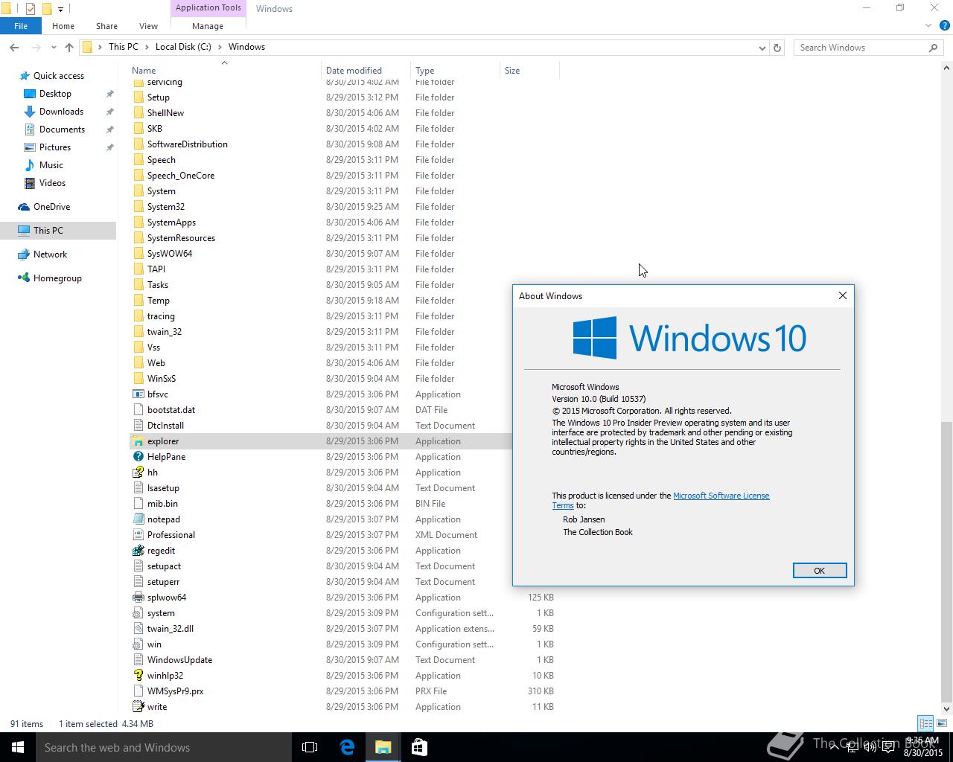Go back with the Back arrow
Screen dimensions: 953x762
click(x=14, y=47)
